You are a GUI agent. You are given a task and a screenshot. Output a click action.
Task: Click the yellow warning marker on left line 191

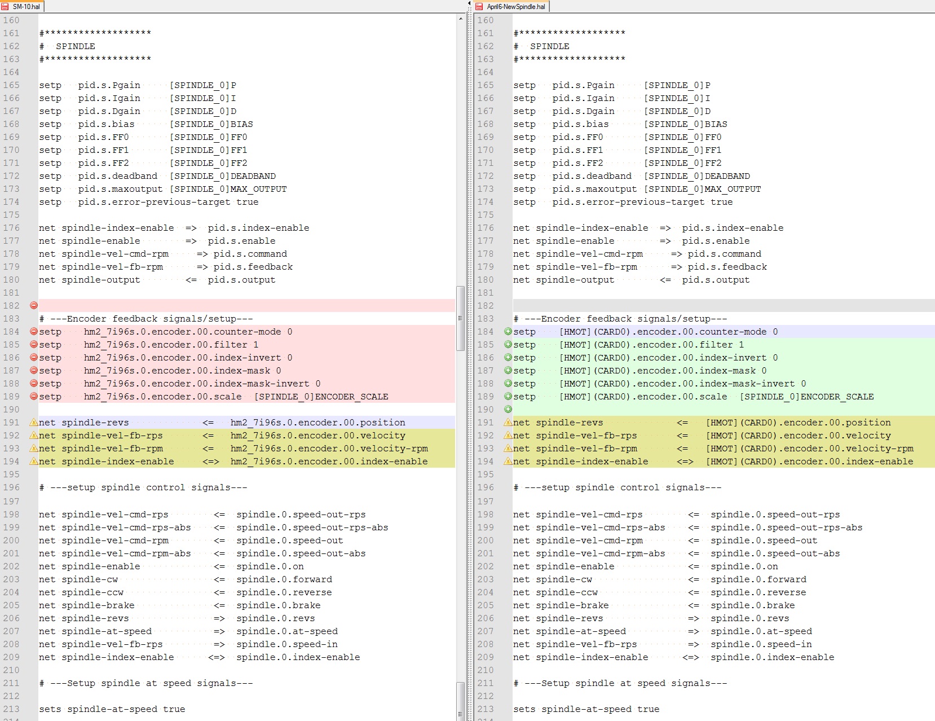click(x=34, y=423)
